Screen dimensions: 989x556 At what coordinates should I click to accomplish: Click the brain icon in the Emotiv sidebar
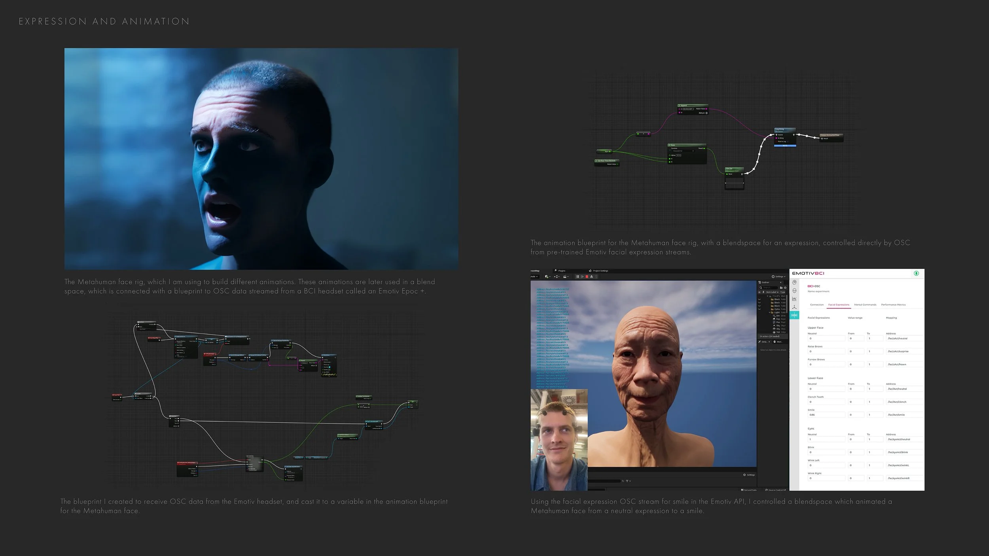[x=794, y=282]
